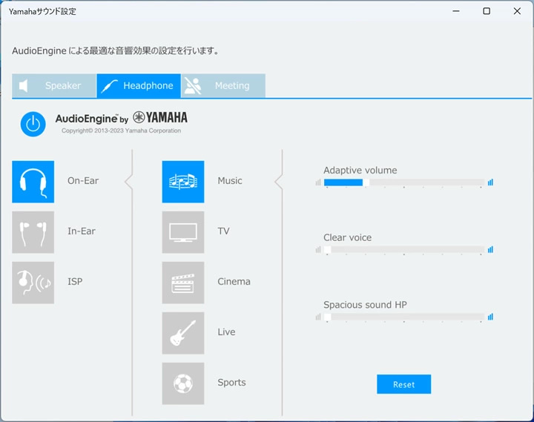Image resolution: width=534 pixels, height=422 pixels.
Task: Click the Spacious sound HP maximum icon
Action: (490, 317)
